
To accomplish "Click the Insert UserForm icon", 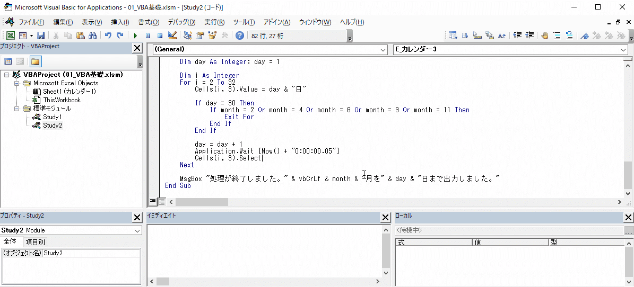I will (x=23, y=35).
